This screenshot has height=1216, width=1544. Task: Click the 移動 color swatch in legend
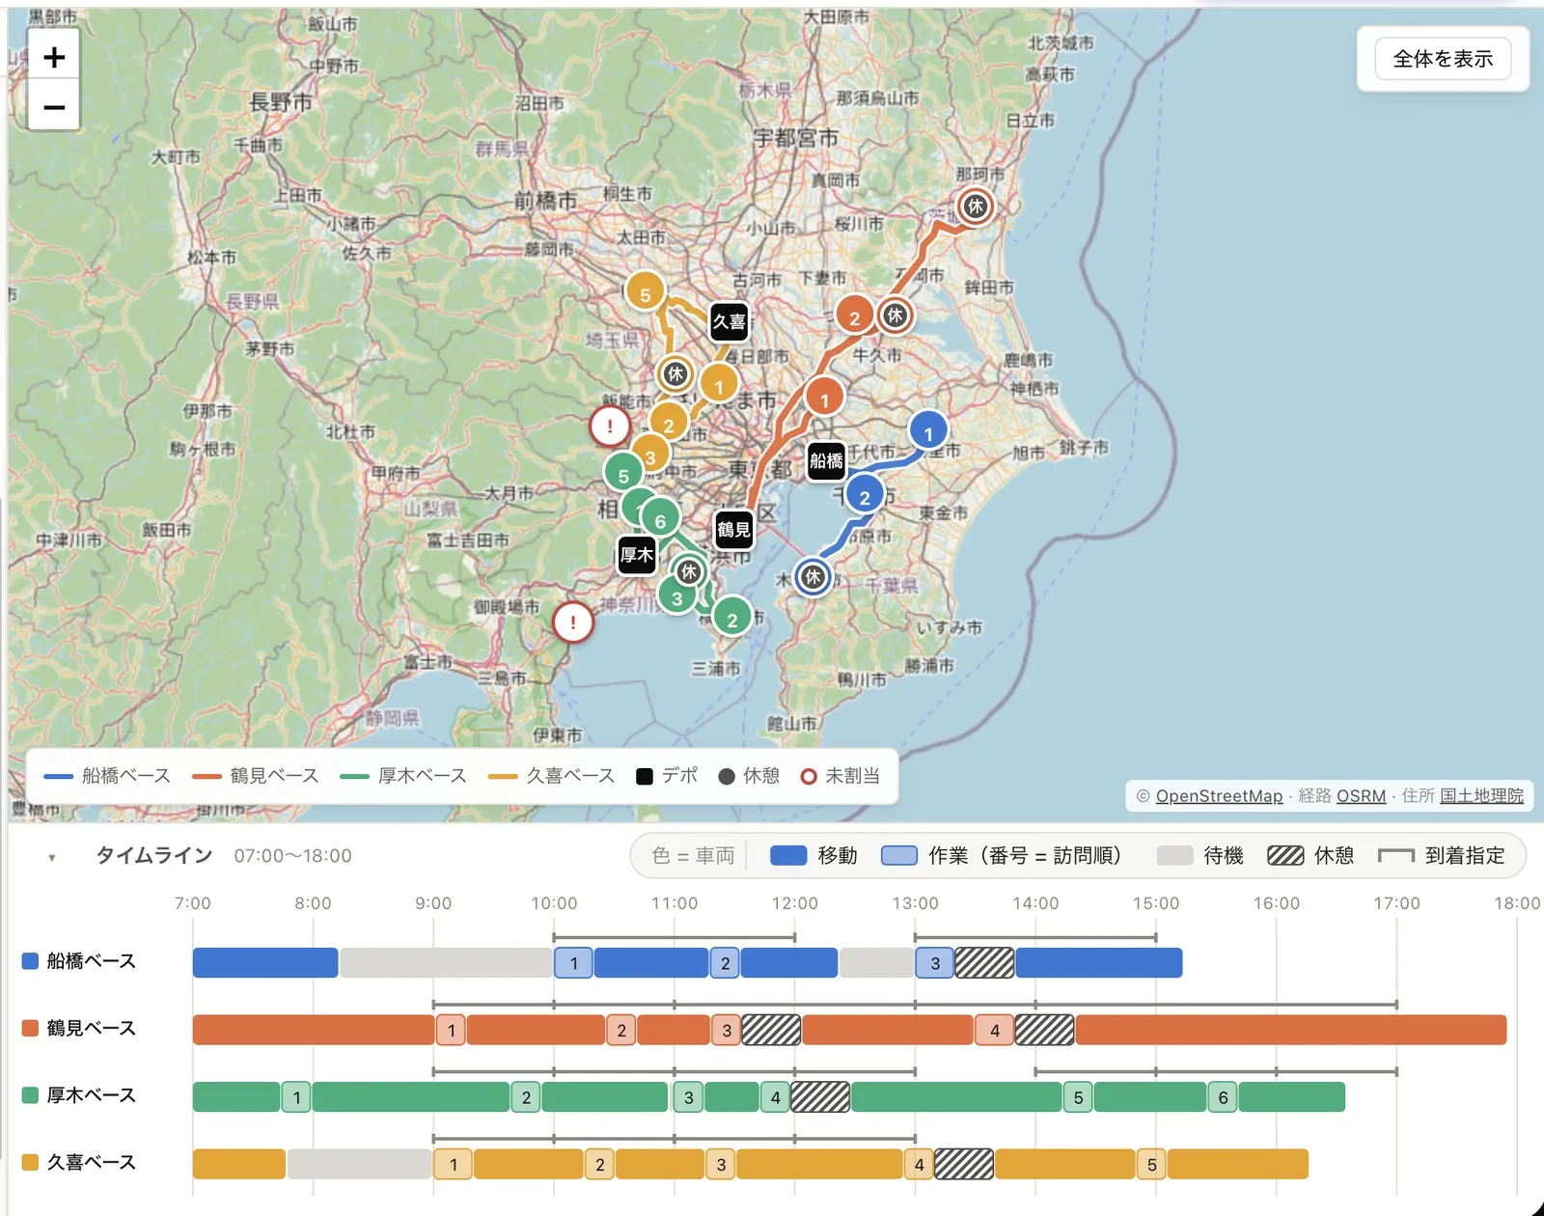pos(788,855)
